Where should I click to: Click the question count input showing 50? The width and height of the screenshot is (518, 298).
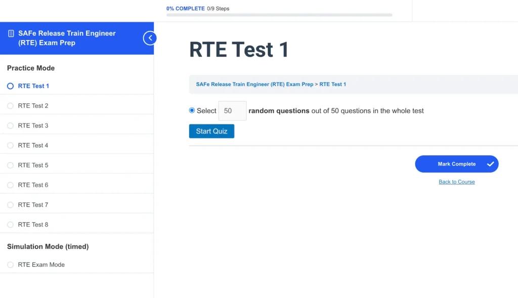[x=232, y=110]
